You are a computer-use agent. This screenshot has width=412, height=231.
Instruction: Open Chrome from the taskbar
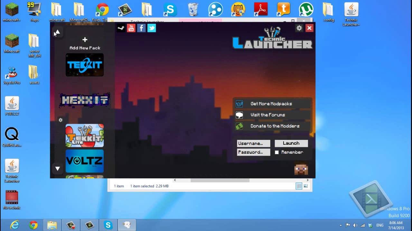(x=33, y=225)
